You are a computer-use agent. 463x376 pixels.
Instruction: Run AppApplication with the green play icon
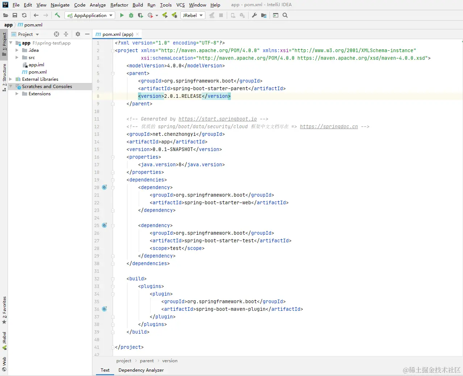[x=122, y=15]
